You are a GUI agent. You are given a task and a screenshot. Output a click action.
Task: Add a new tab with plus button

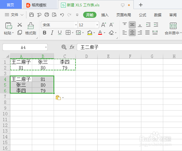coord(141,5)
